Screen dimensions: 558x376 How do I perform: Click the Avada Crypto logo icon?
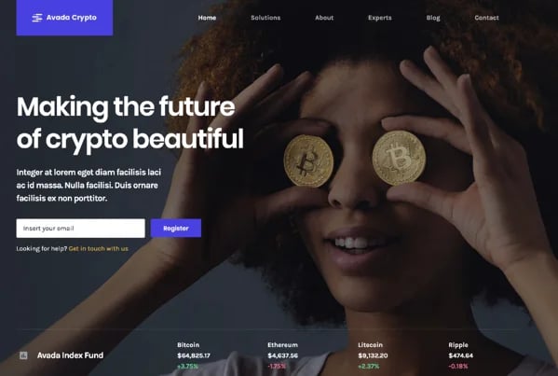coord(37,18)
